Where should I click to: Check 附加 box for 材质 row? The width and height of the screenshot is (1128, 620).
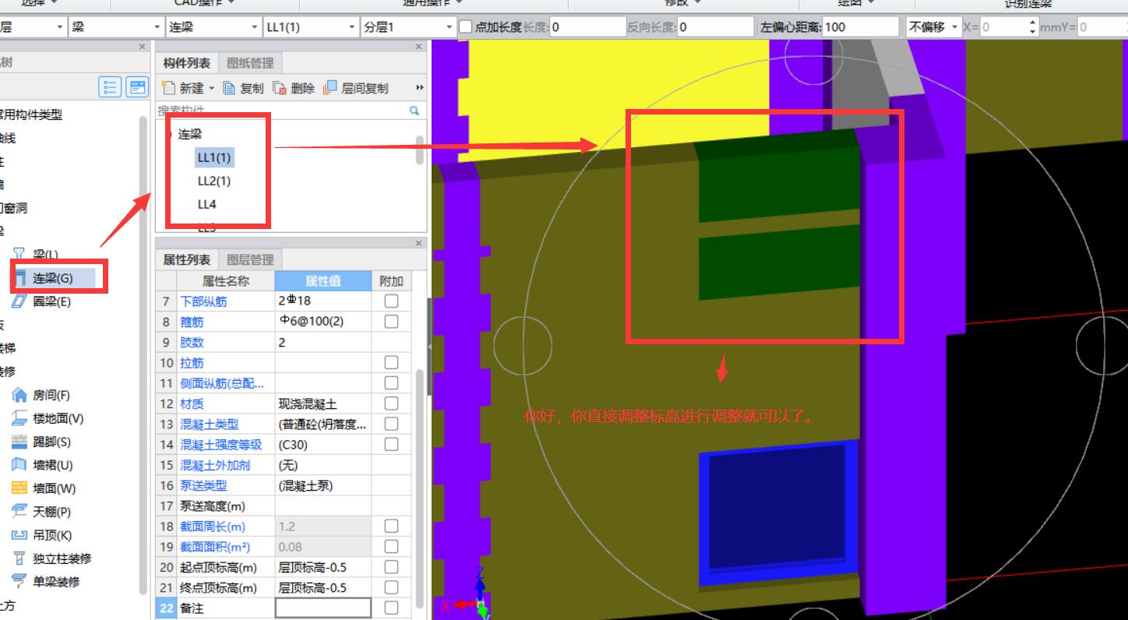(x=391, y=403)
